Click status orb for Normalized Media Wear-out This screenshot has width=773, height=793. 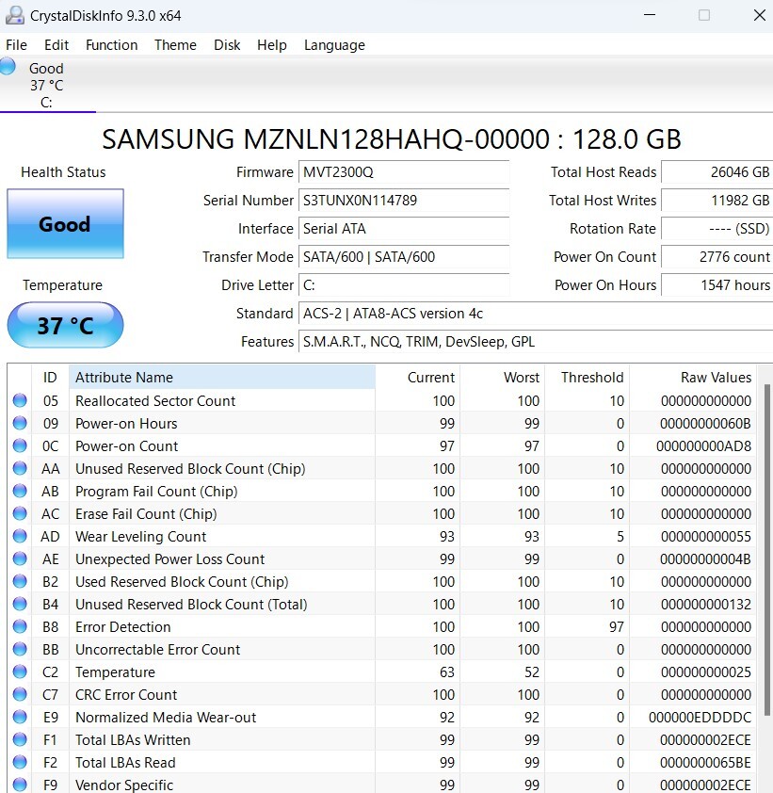coord(20,718)
